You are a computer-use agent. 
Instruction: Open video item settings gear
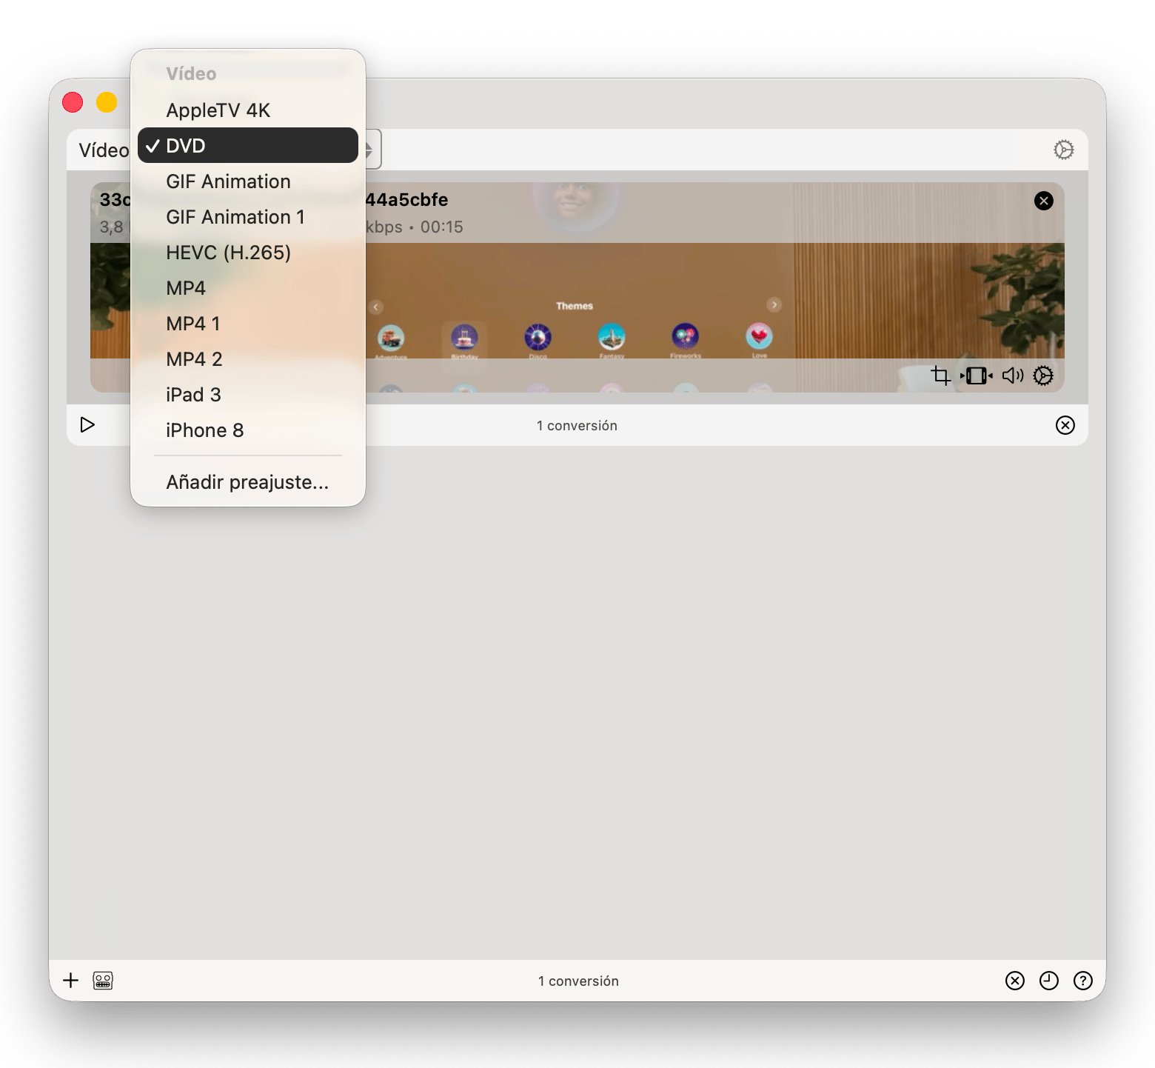1042,376
